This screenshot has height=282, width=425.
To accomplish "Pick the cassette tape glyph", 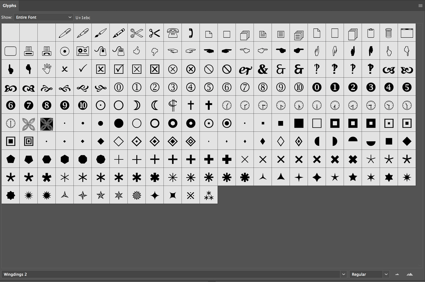I will click(x=83, y=51).
